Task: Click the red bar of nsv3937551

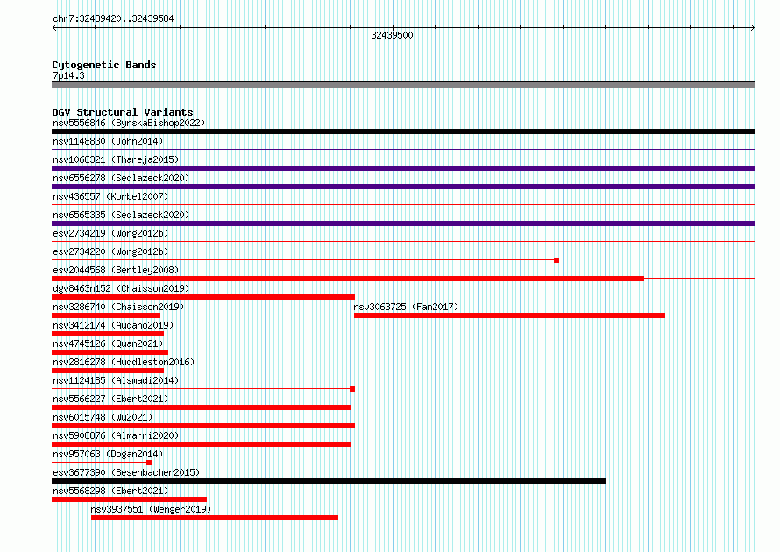Action: (215, 518)
